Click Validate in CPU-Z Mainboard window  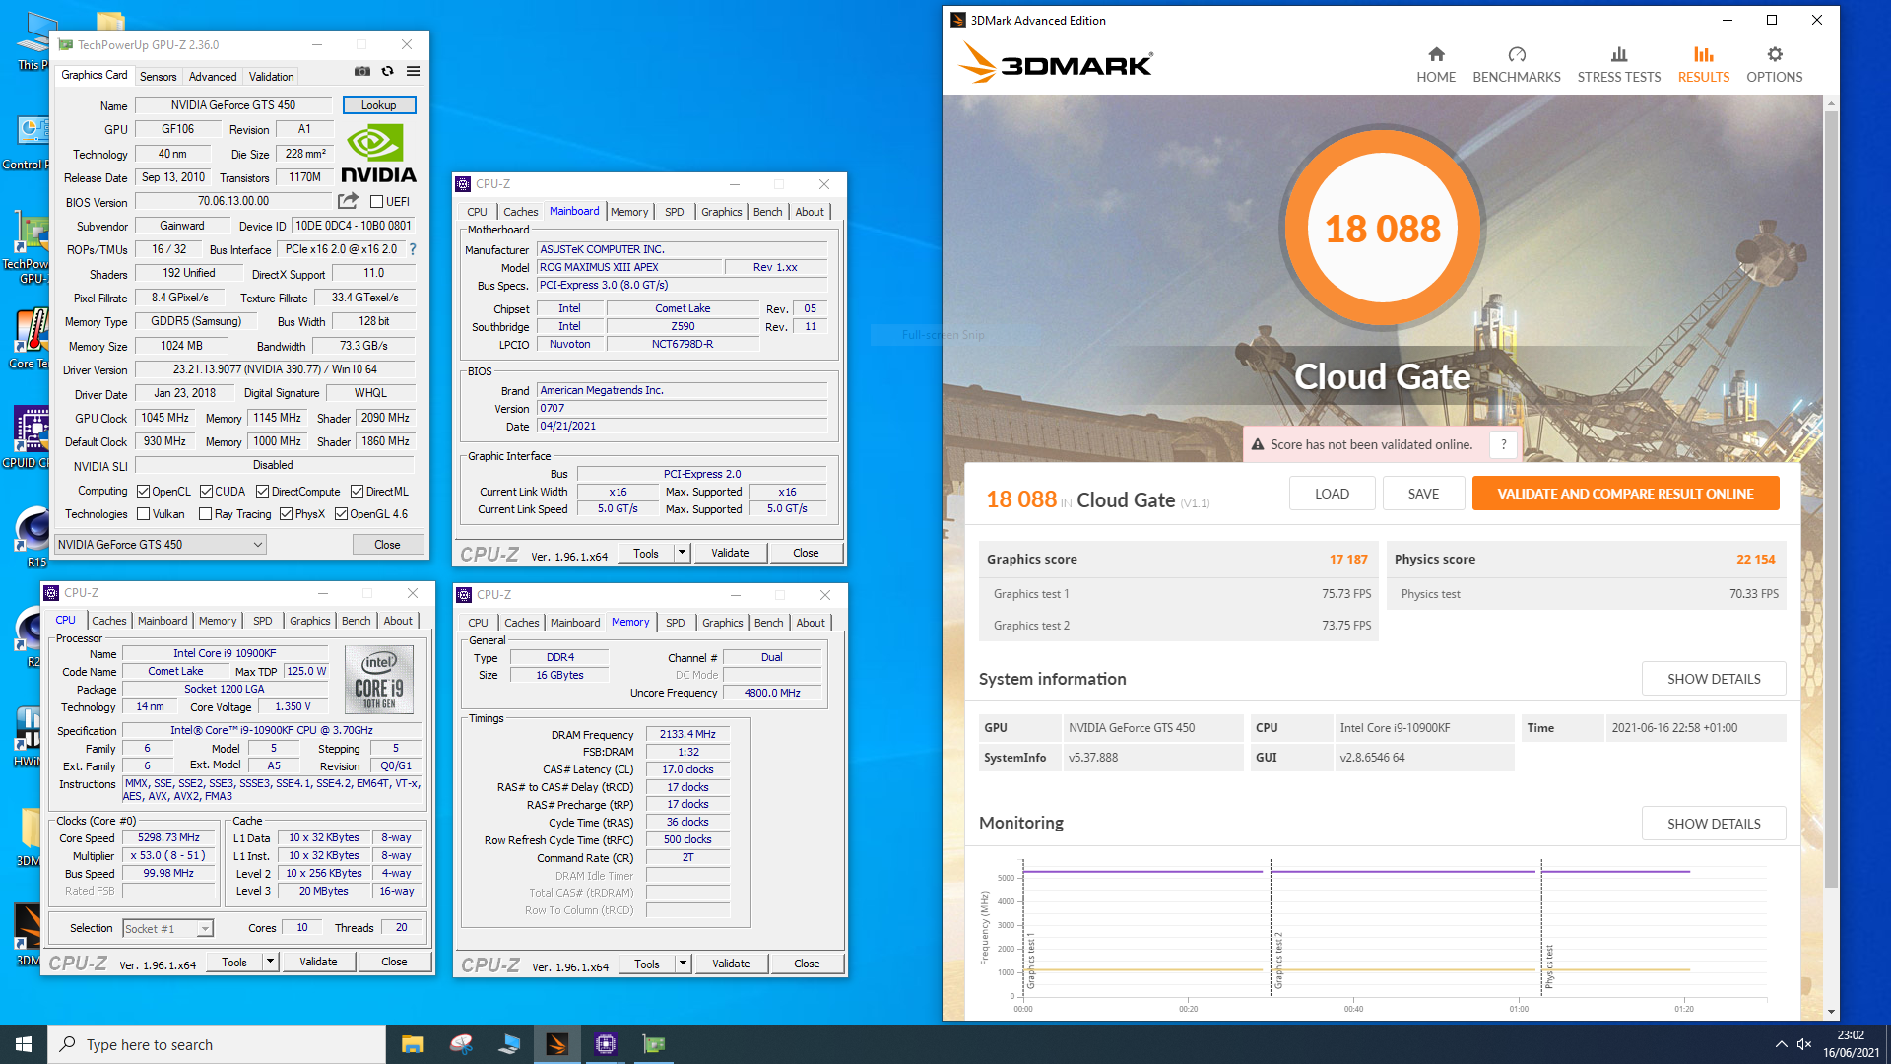pyautogui.click(x=730, y=553)
